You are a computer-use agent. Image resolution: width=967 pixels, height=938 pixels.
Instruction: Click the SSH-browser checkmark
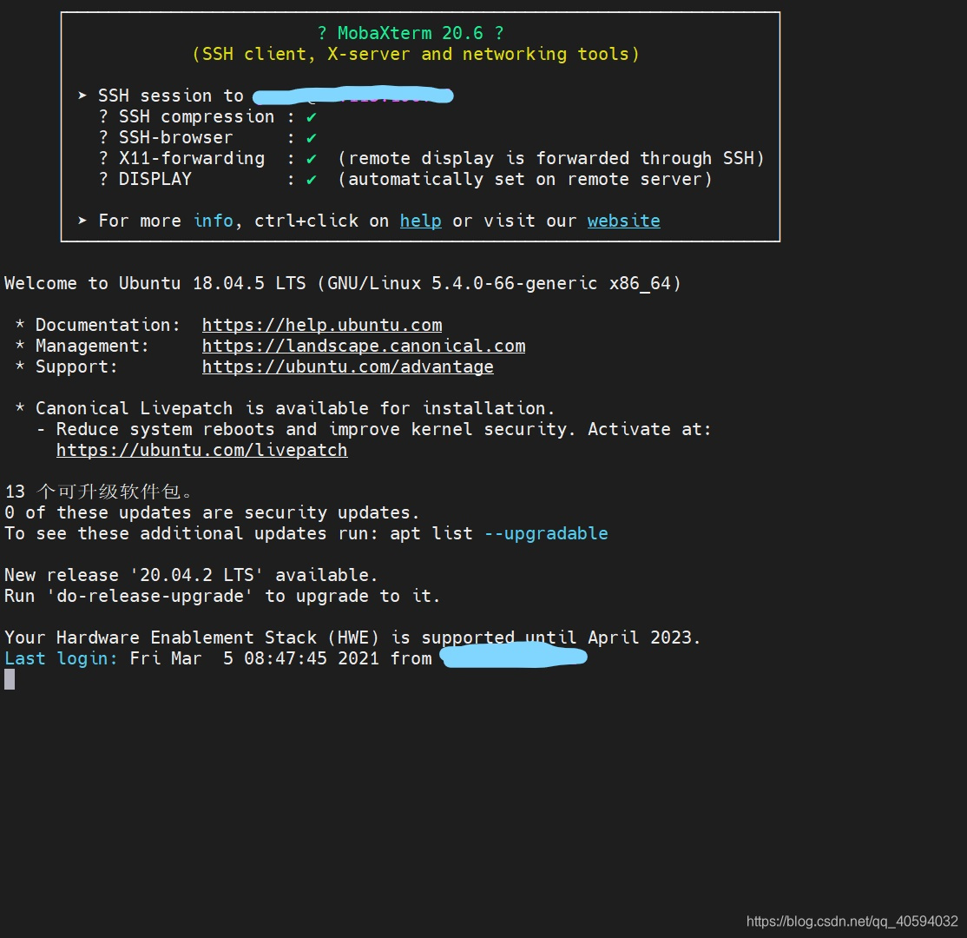[x=310, y=136]
